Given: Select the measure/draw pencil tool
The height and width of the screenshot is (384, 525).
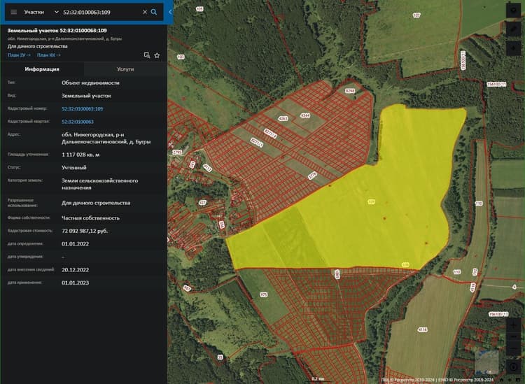Looking at the screenshot, I should [513, 29].
